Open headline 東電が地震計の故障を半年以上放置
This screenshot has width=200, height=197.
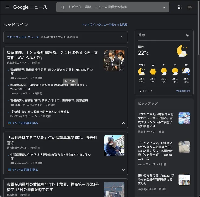coord(53,187)
